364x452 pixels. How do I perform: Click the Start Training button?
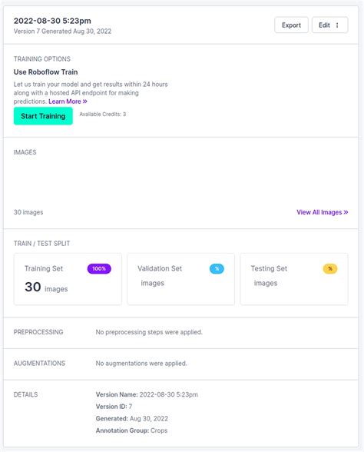point(43,116)
